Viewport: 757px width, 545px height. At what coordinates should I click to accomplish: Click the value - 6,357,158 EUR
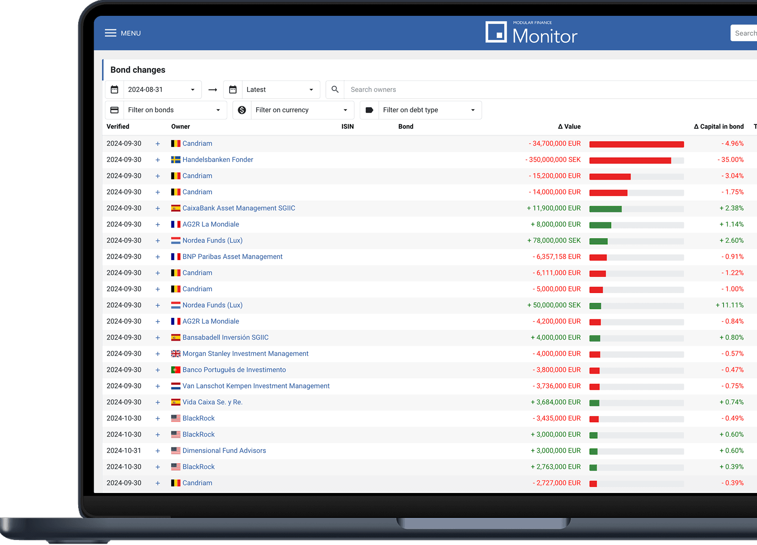pos(557,256)
